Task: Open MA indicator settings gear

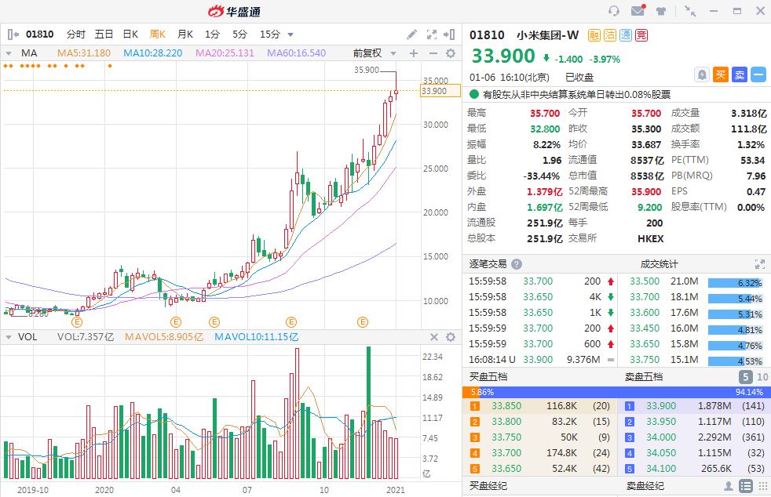Action: point(451,53)
